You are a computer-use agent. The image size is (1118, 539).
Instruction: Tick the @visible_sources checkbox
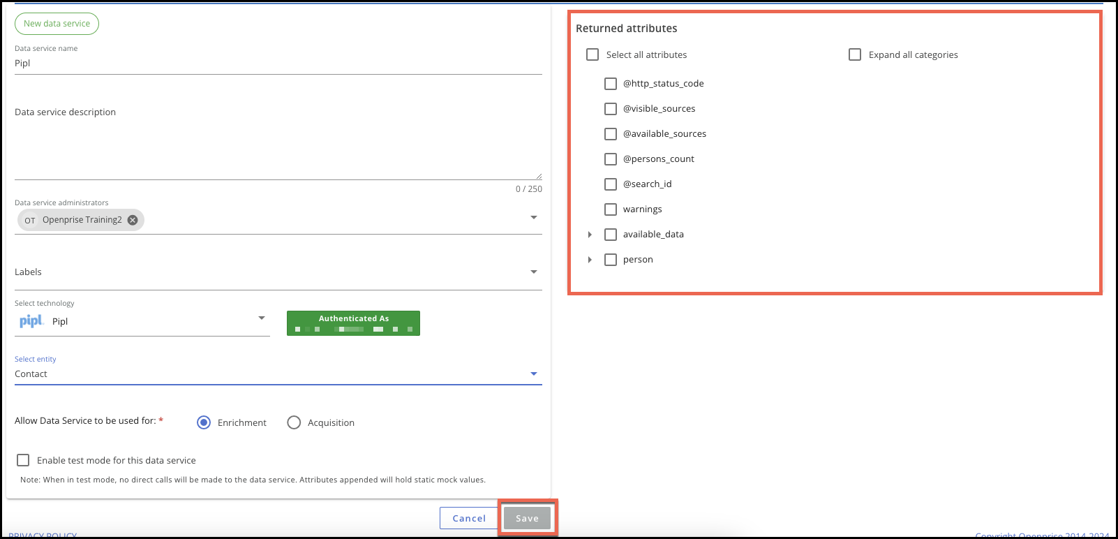[611, 109]
